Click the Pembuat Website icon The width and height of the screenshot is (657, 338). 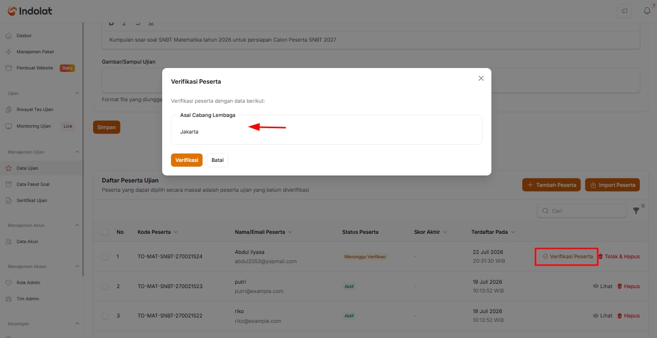click(x=8, y=68)
